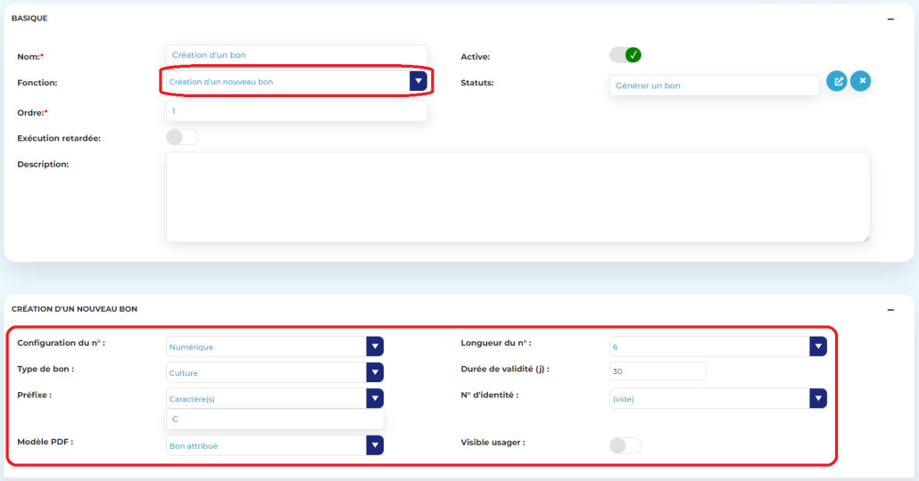Screen dimensions: 919x481
Task: Open the Longueur du n° dropdown
Action: 817,346
